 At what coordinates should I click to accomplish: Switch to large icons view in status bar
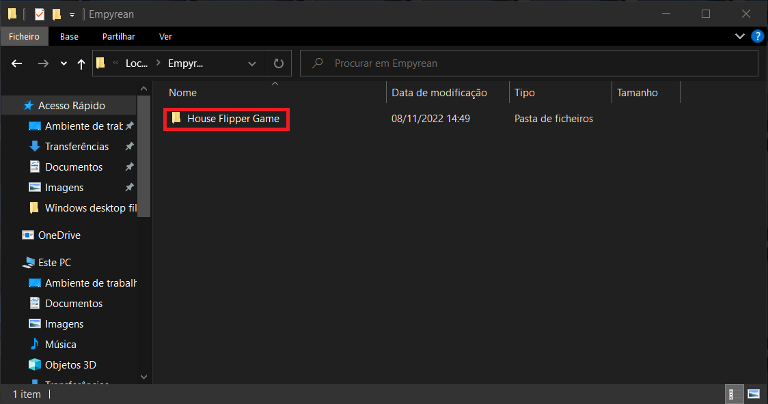tap(754, 394)
